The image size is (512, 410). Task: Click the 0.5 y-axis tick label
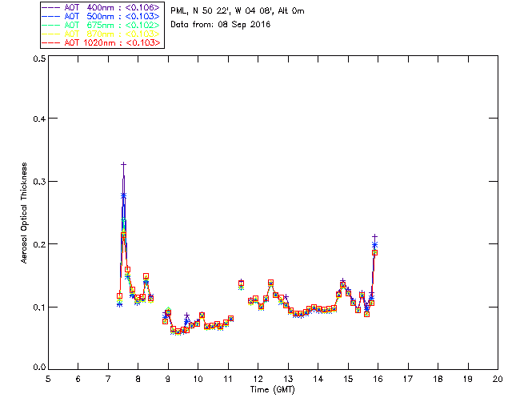tap(39, 58)
